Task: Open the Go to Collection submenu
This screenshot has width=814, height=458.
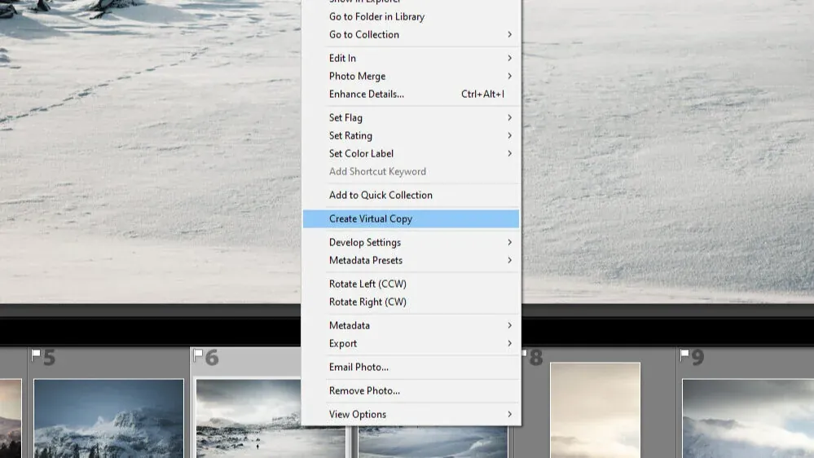Action: pyautogui.click(x=411, y=35)
